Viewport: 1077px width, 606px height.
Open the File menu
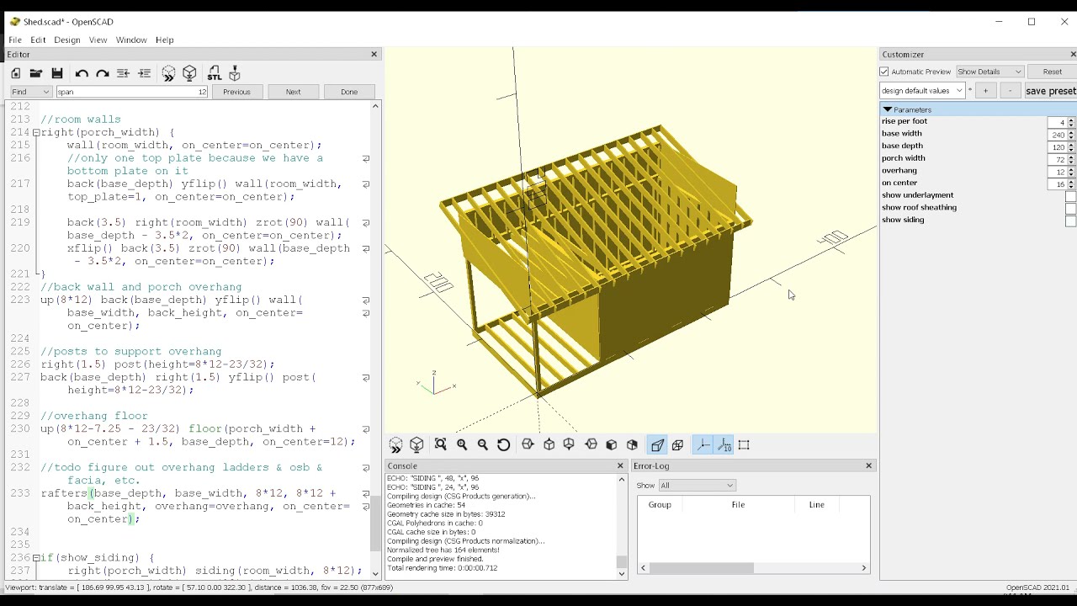point(15,40)
